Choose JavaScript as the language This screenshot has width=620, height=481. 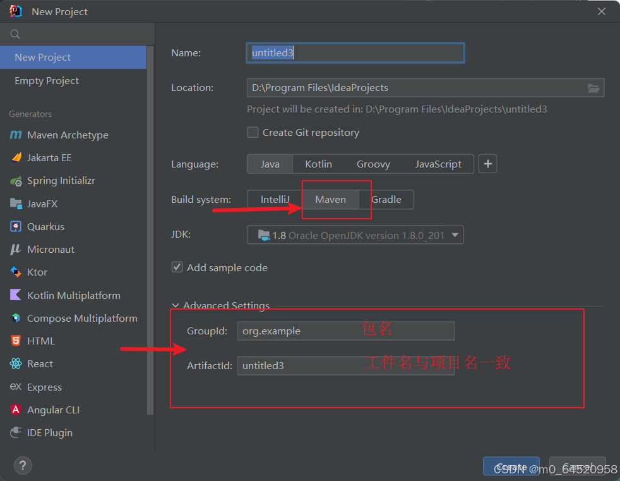(438, 164)
